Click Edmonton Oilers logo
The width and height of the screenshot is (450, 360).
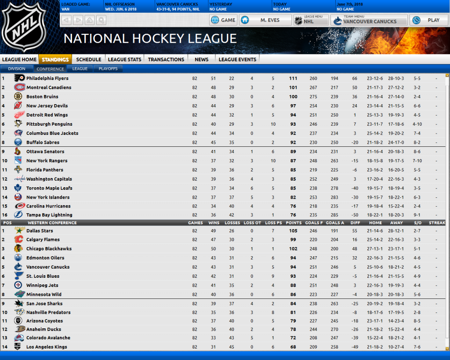click(18, 258)
